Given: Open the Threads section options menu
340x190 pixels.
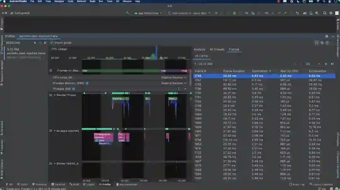Looking at the screenshot, I should 178,89.
